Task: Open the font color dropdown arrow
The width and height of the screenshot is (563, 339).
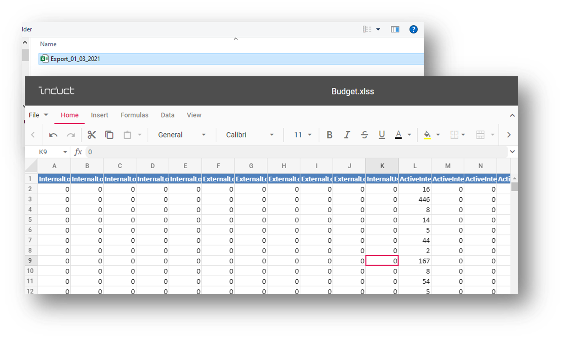Action: tap(409, 135)
